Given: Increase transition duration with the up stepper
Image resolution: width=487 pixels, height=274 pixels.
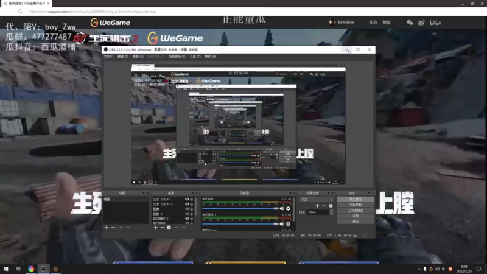Looking at the screenshot, I should (x=331, y=211).
